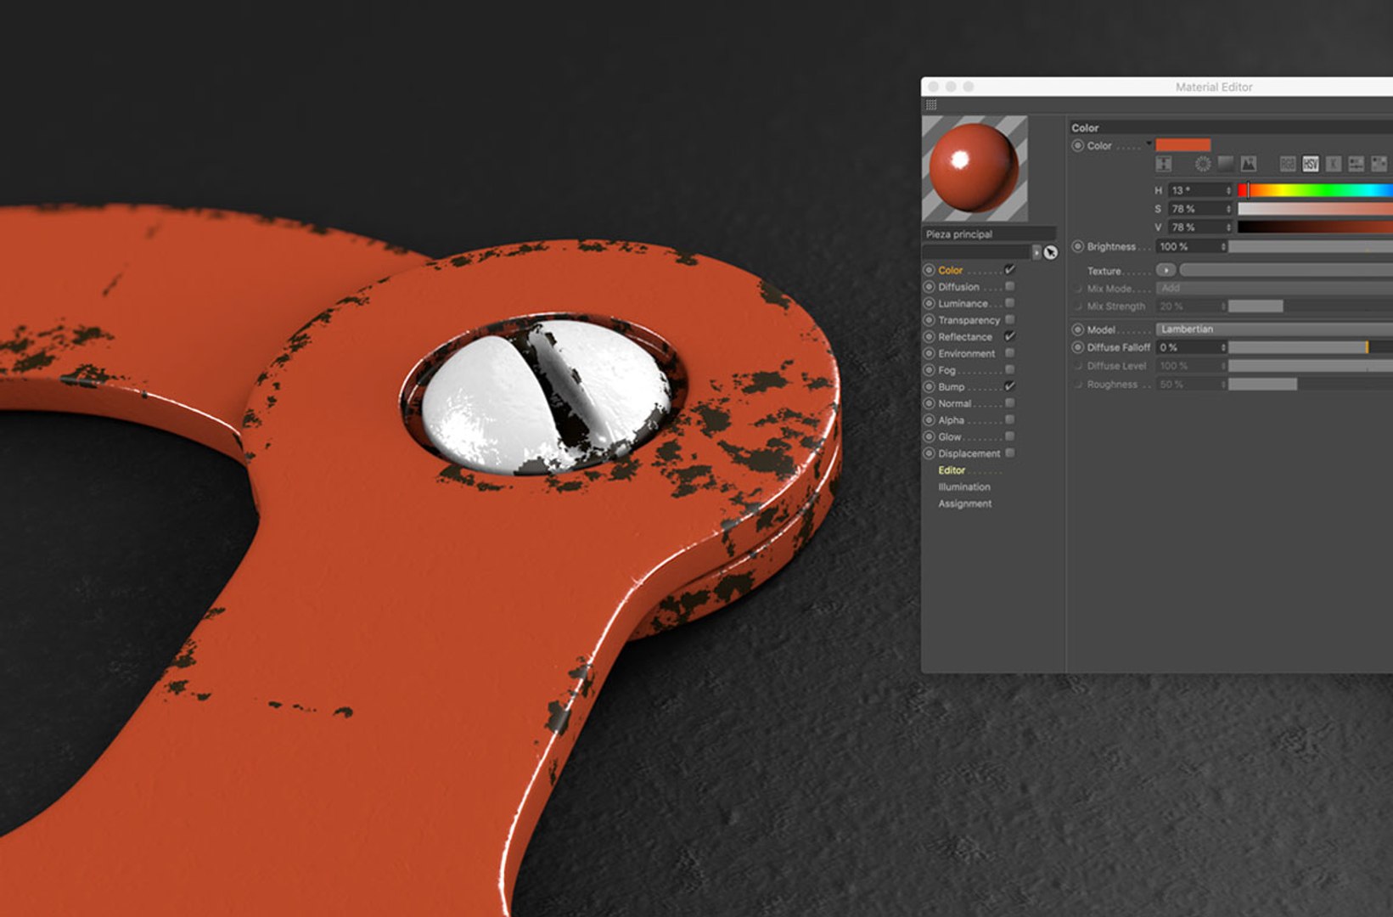This screenshot has height=917, width=1393.
Task: Select the color wheel mode icon
Action: click(x=1203, y=164)
